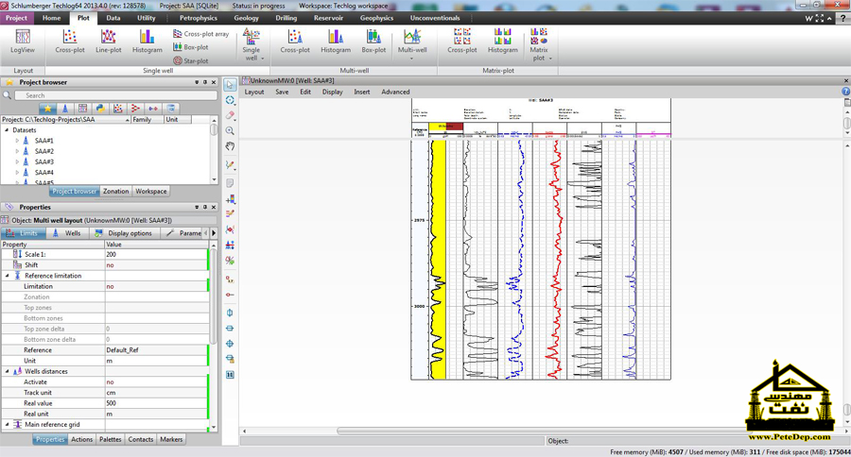Open the Wells properties tab
The image size is (851, 457).
[x=67, y=233]
